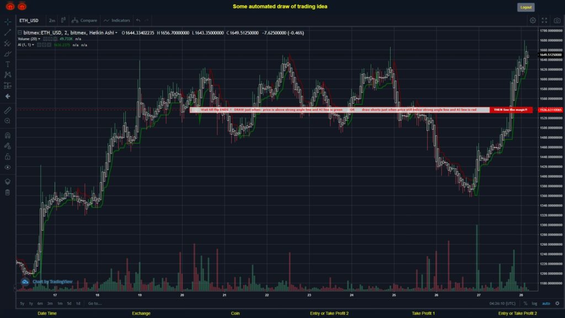Click the Go to... date button

click(95, 304)
